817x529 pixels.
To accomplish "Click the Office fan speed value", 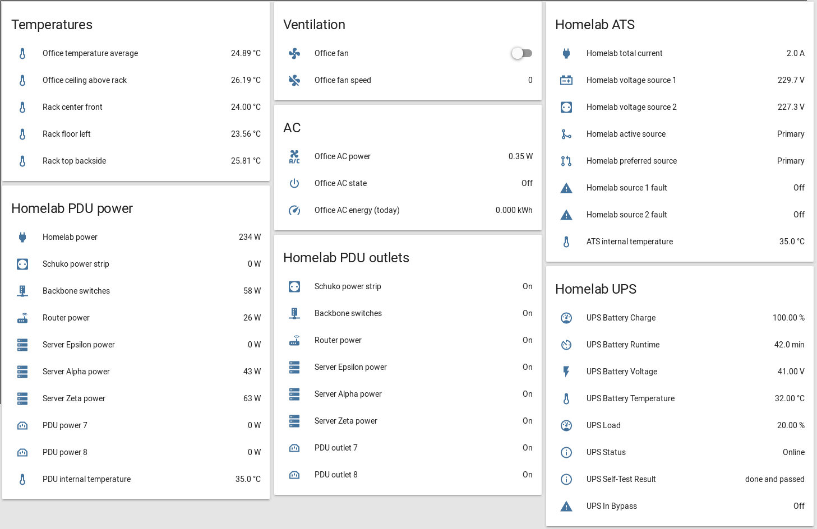I will pyautogui.click(x=530, y=80).
